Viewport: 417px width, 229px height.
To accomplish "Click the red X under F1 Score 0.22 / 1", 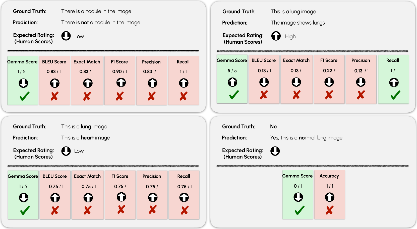I will point(329,95).
